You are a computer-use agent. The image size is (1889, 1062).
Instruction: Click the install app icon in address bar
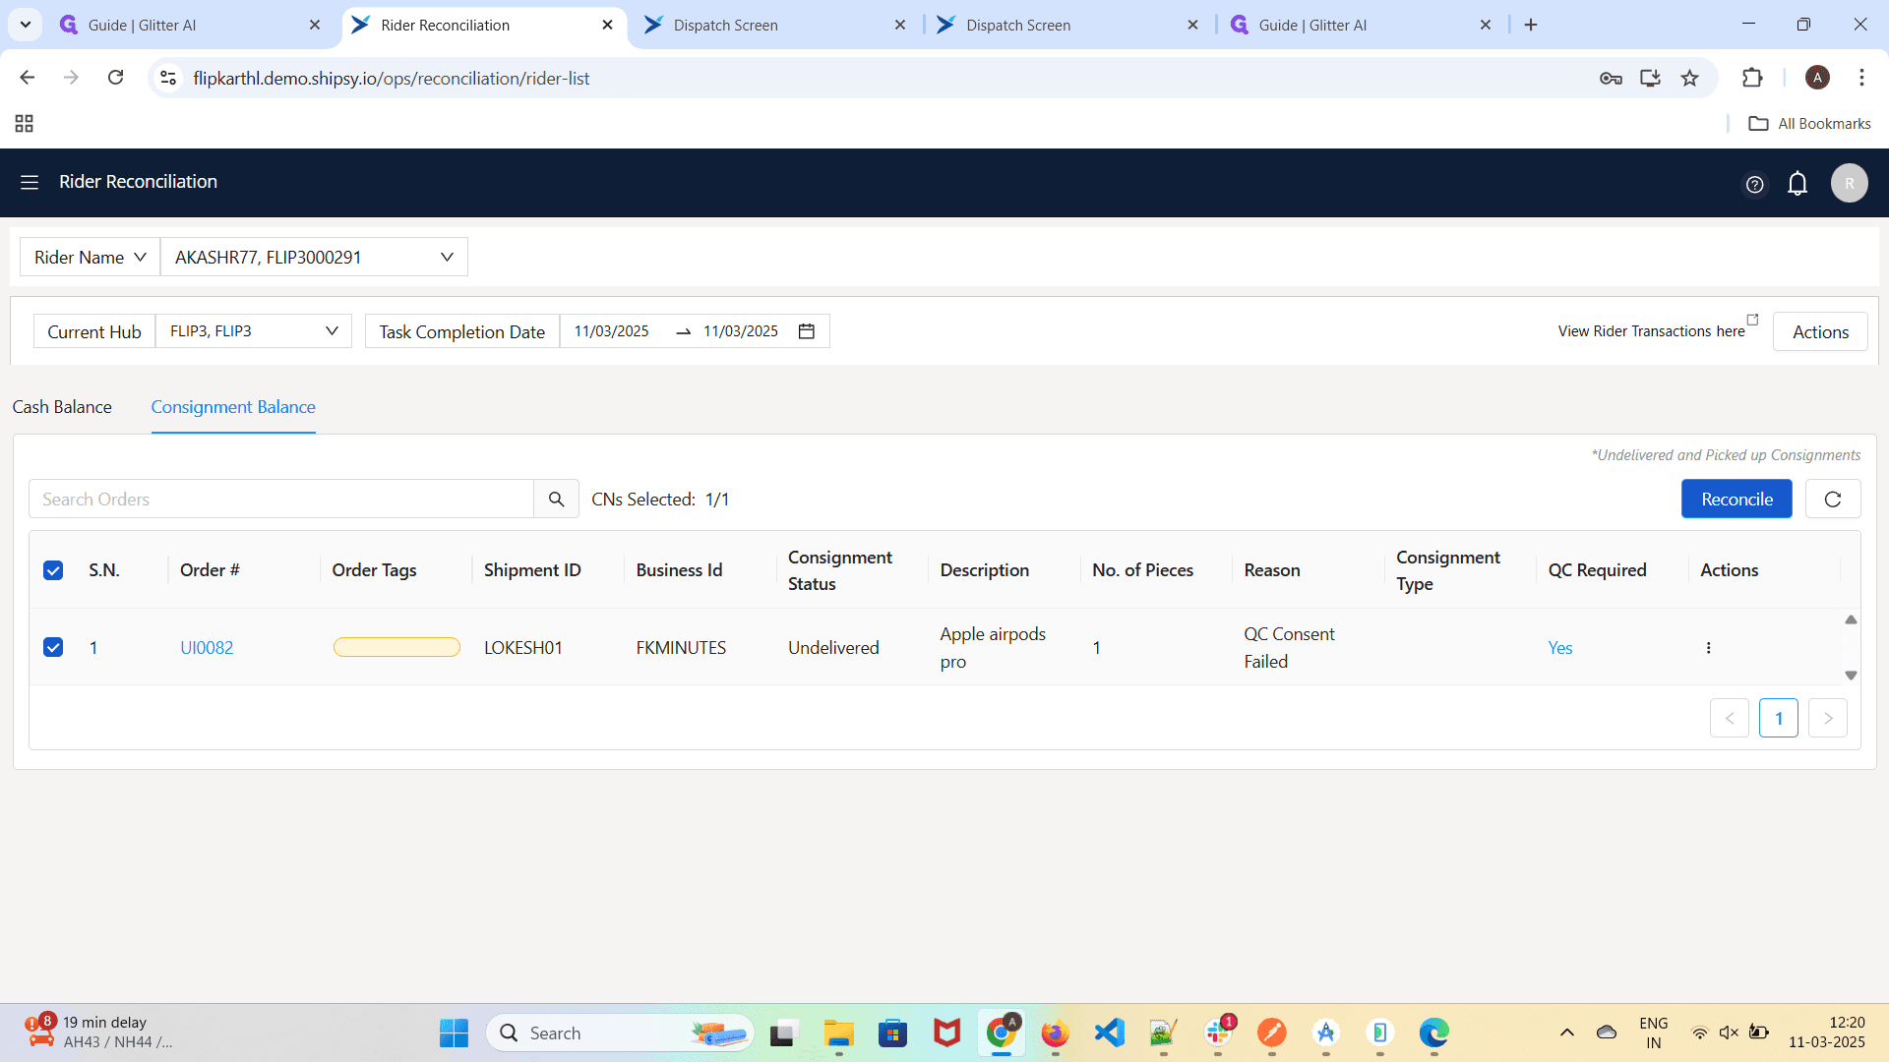pos(1650,78)
